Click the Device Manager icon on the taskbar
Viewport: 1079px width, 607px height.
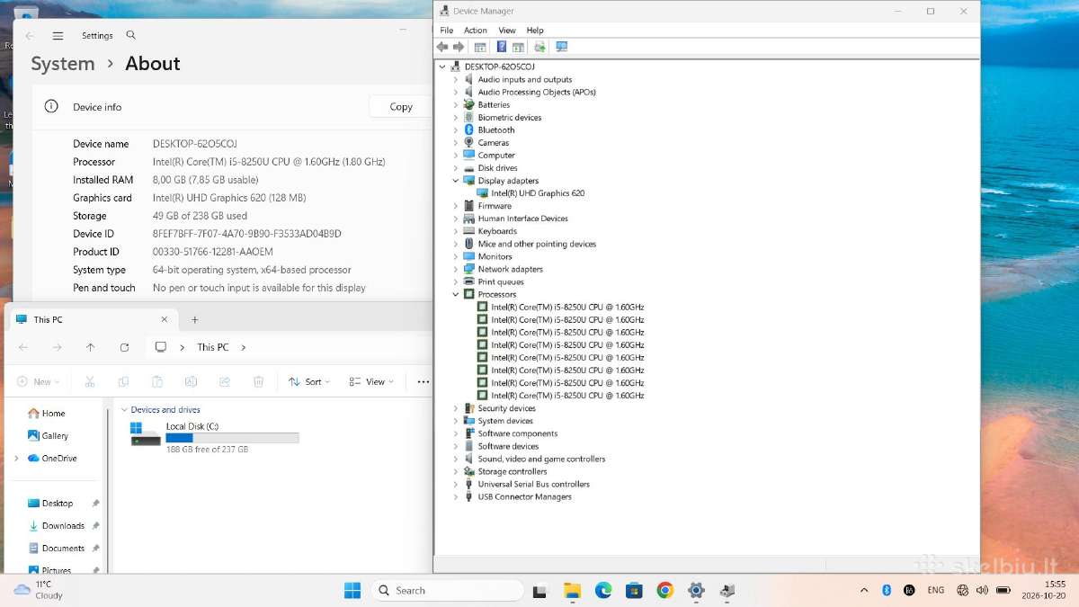[727, 590]
